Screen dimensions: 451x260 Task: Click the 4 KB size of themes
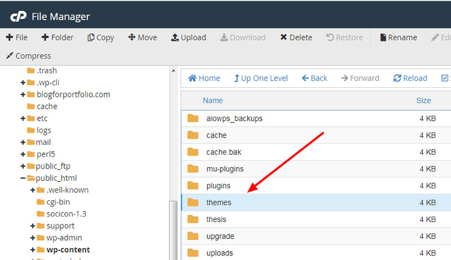(427, 202)
